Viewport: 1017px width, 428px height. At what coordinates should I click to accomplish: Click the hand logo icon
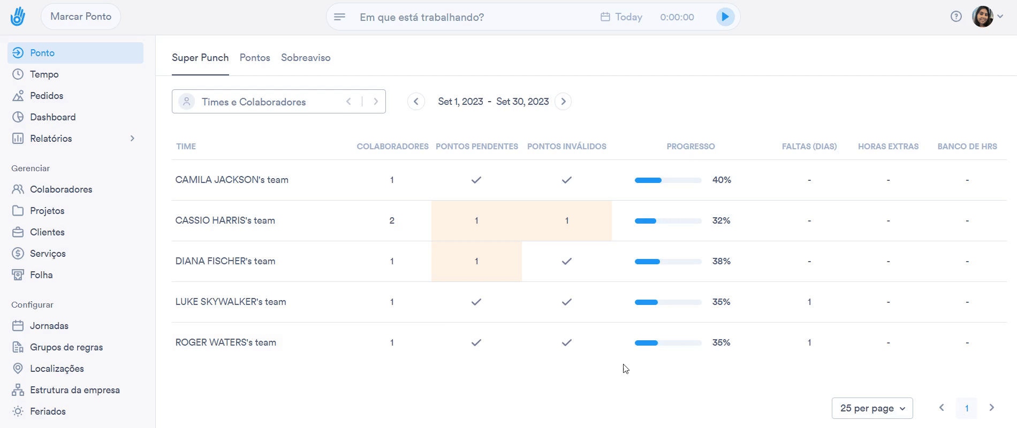(18, 17)
